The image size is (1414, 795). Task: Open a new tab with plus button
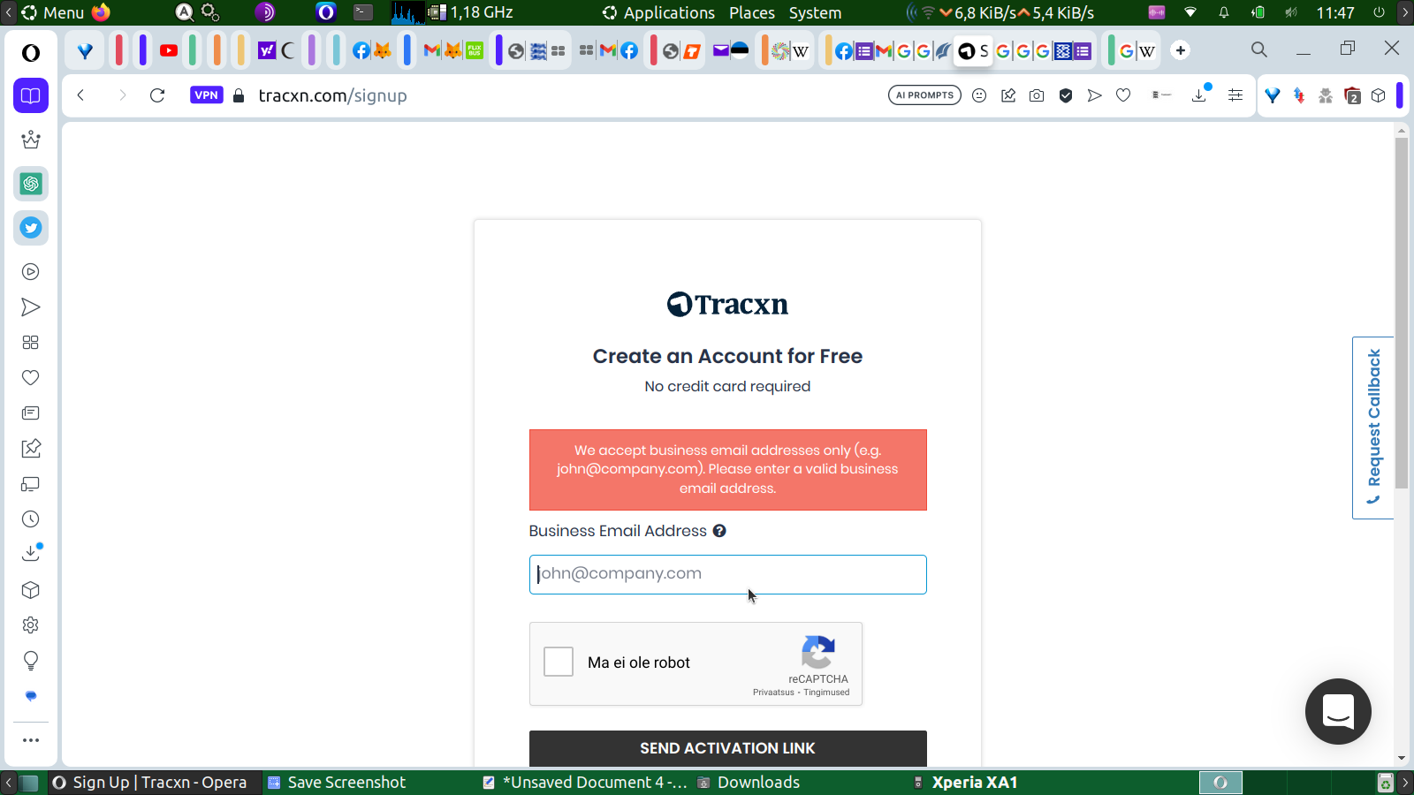1181,50
